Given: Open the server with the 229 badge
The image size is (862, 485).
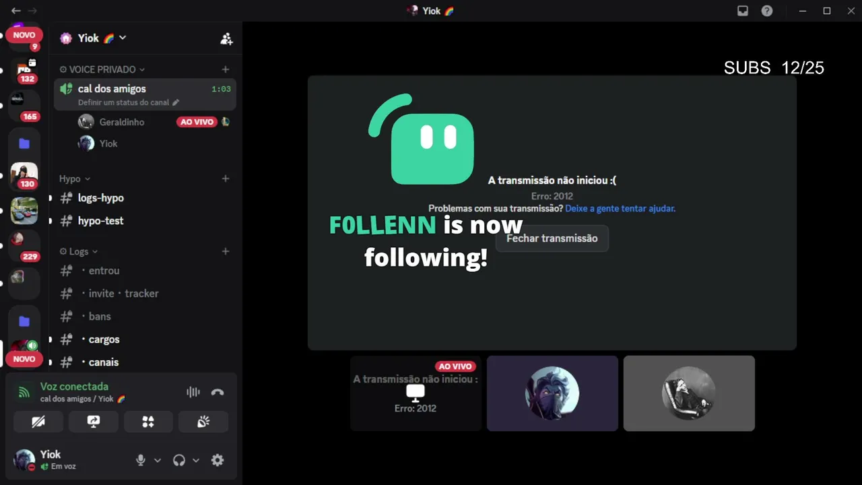Looking at the screenshot, I should 24,246.
